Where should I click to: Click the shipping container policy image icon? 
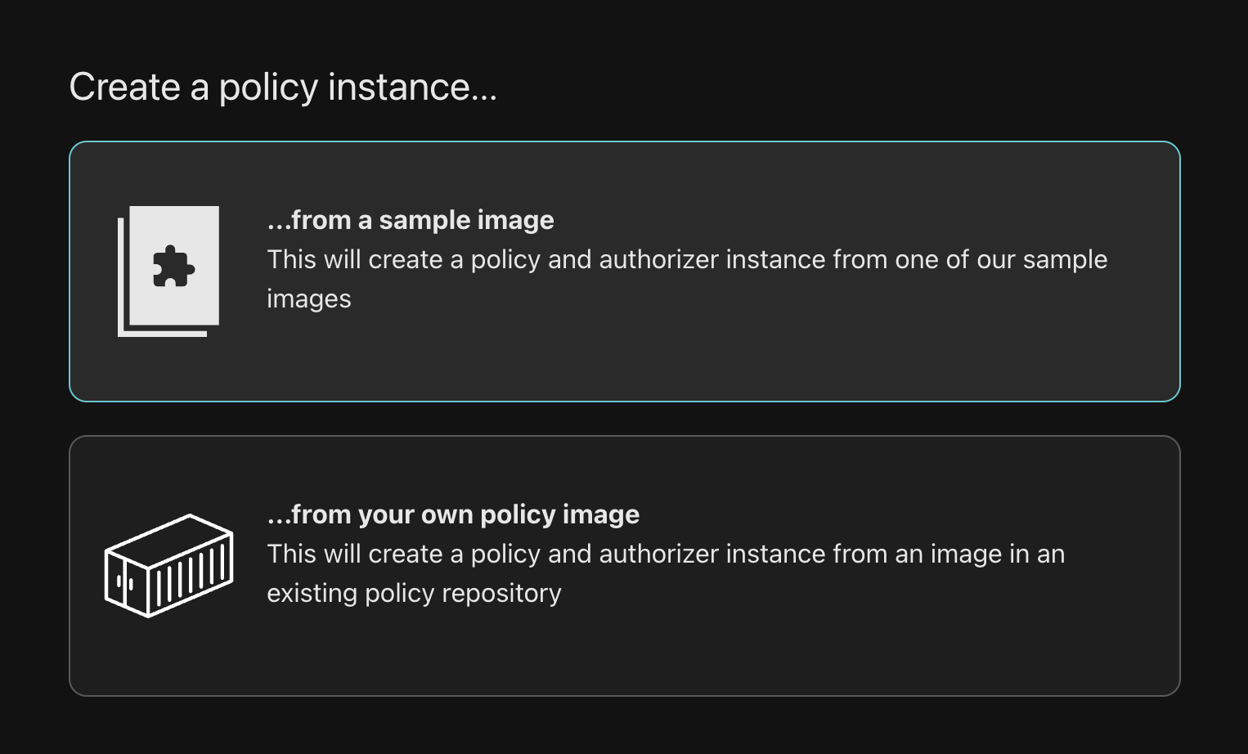(169, 565)
